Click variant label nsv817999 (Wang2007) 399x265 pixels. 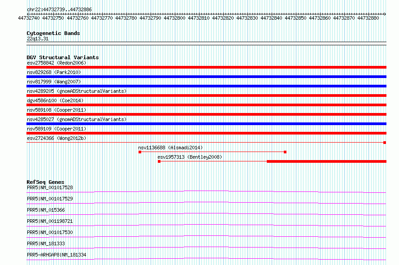54,82
